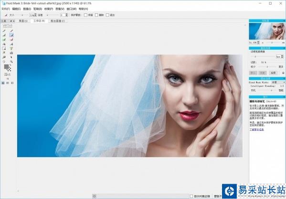Click the last square view mode icon

pos(12,83)
